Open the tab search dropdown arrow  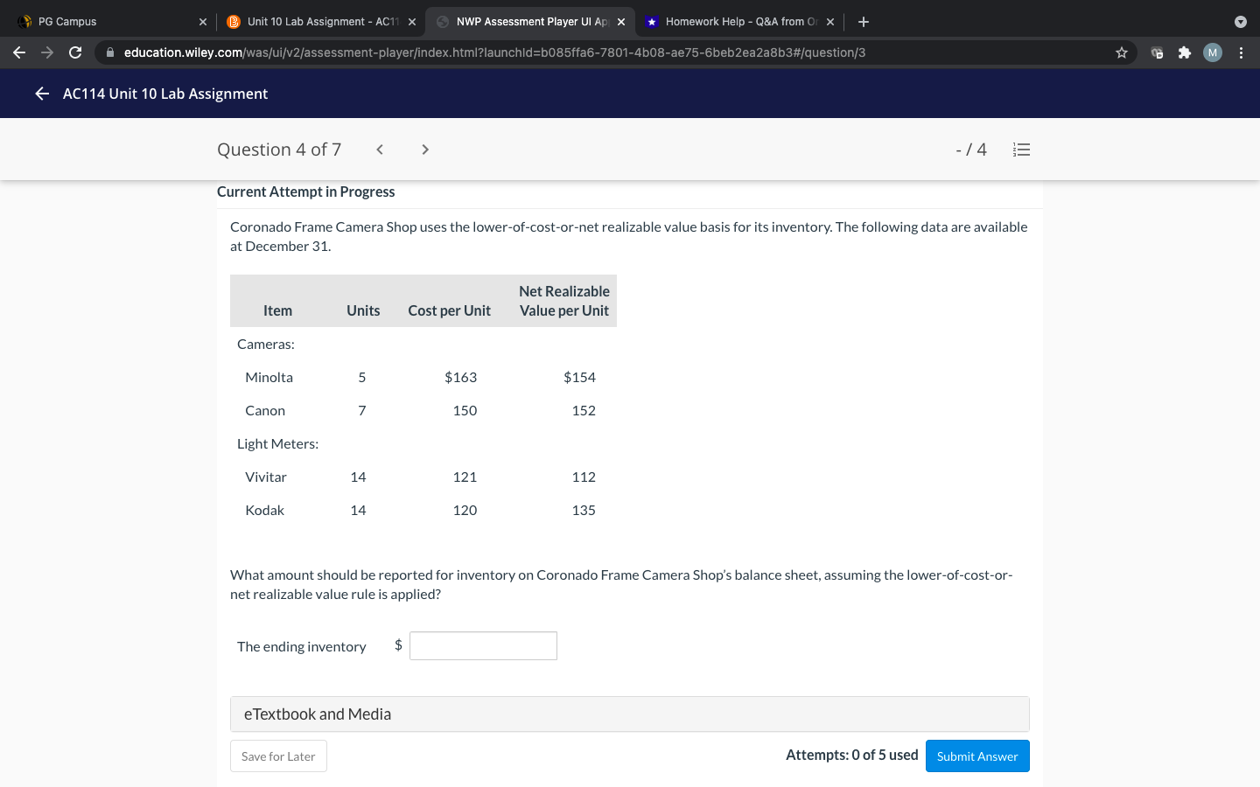(x=1240, y=22)
